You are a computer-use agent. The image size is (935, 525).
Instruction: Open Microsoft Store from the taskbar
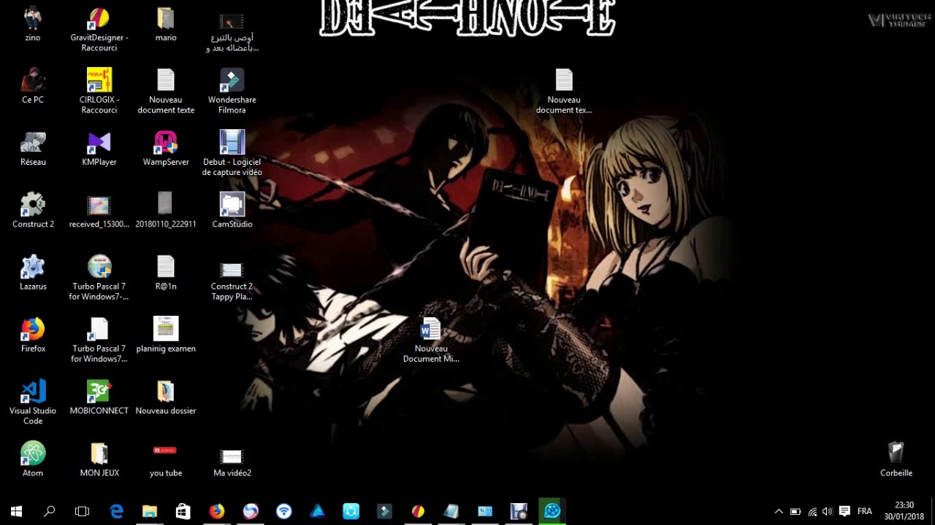coord(183,511)
